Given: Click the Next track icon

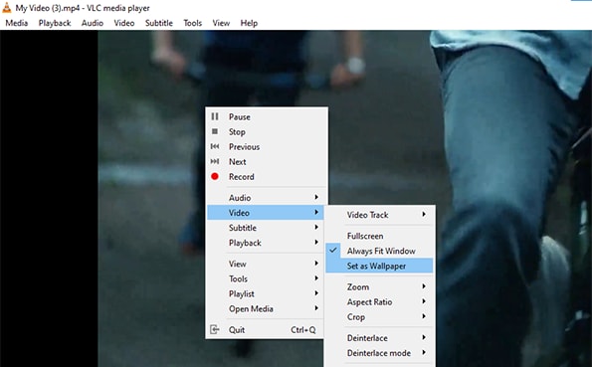Looking at the screenshot, I should pos(215,161).
